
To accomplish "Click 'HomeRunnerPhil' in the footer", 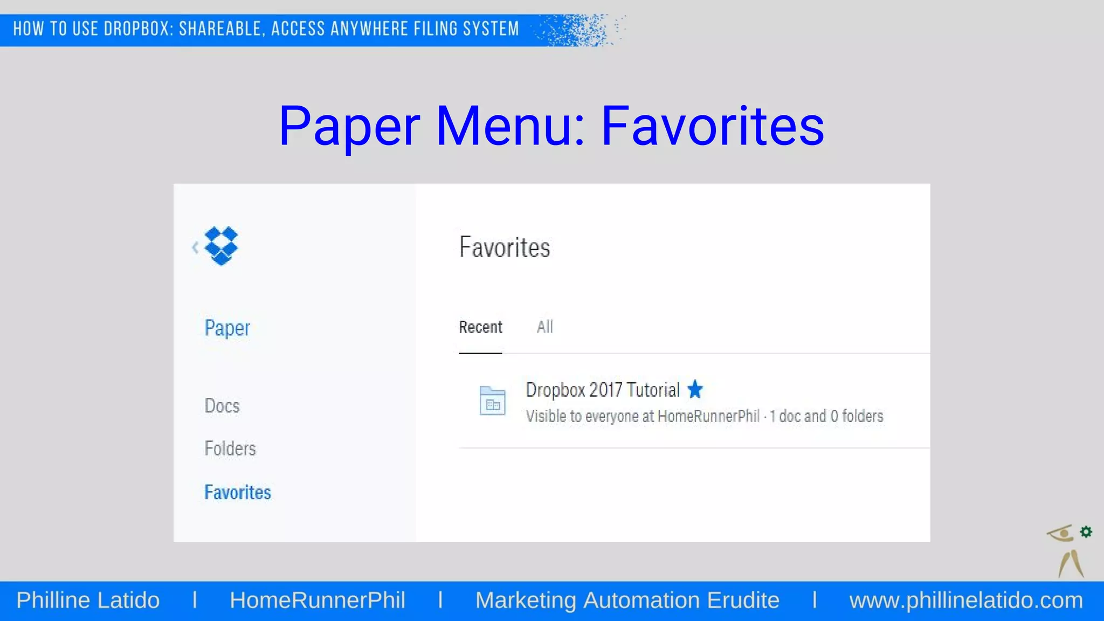I will click(318, 601).
